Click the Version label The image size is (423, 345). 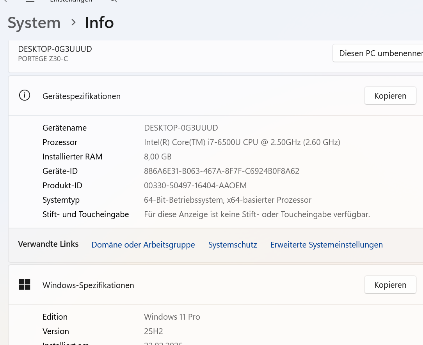[56, 331]
